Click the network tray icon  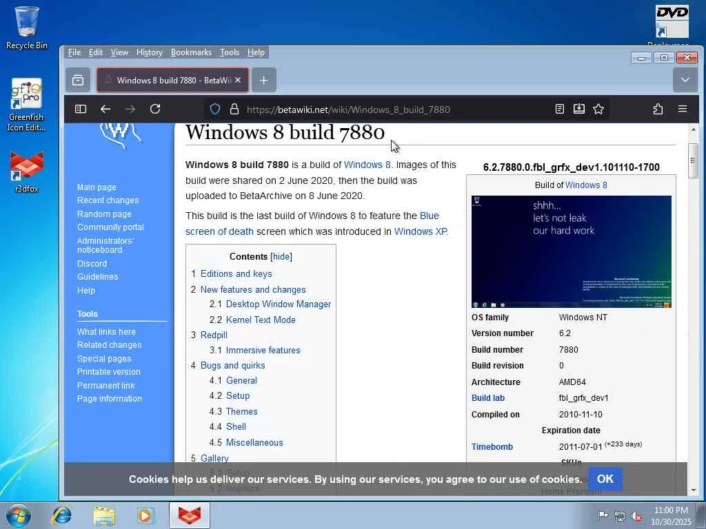click(620, 516)
